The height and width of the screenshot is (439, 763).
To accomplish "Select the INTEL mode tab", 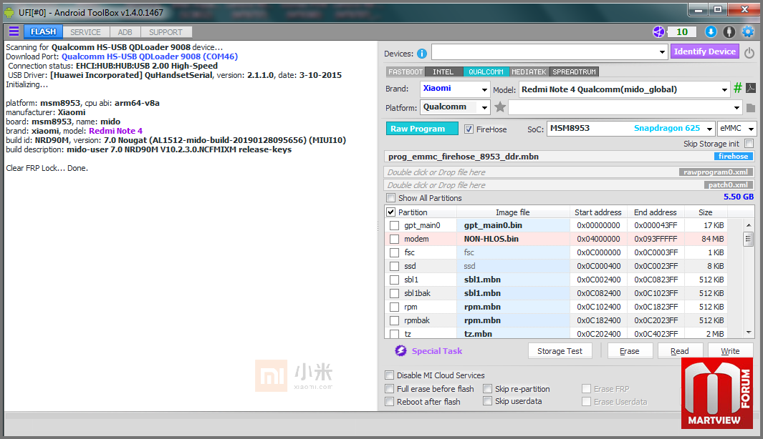I will [443, 72].
